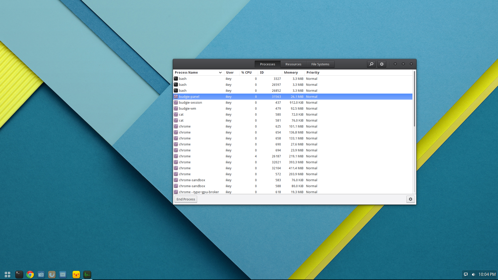Screen dimensions: 498x280
Task: Switch to the Resources tab
Action: (293, 64)
